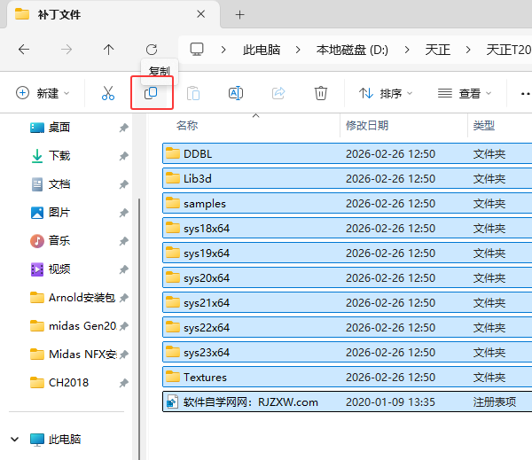Image resolution: width=532 pixels, height=460 pixels.
Task: Select the DDBL folder
Action: click(x=347, y=153)
